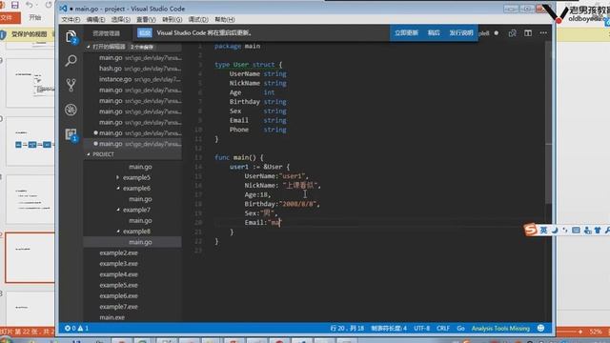The height and width of the screenshot is (343, 610).
Task: Open the editor More Actions ellipsis
Action: (543, 33)
